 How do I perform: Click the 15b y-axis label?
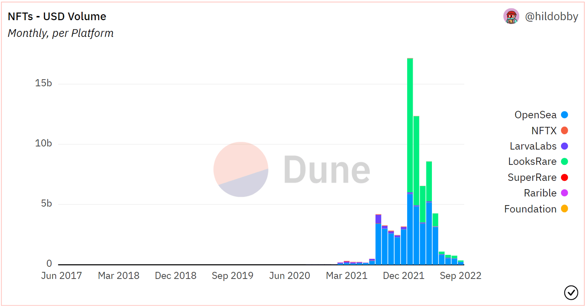tap(43, 83)
